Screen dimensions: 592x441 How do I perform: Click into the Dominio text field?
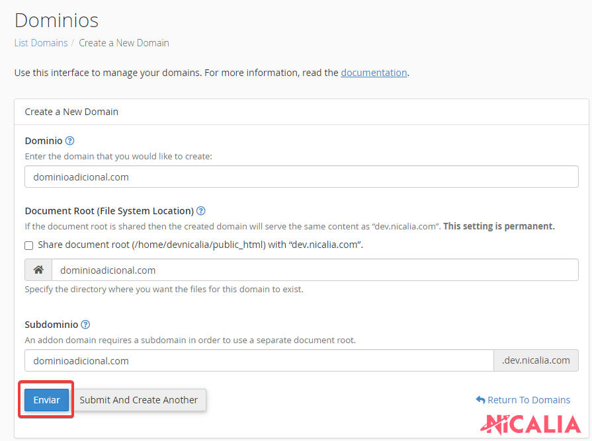tap(301, 177)
